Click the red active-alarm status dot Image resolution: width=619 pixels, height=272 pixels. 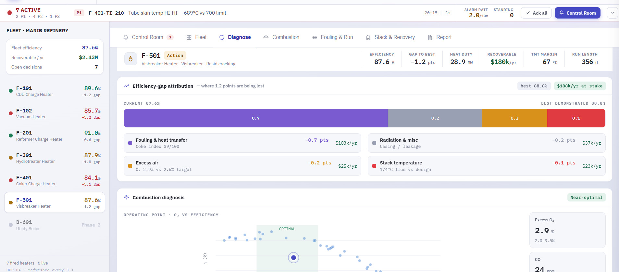click(x=10, y=13)
